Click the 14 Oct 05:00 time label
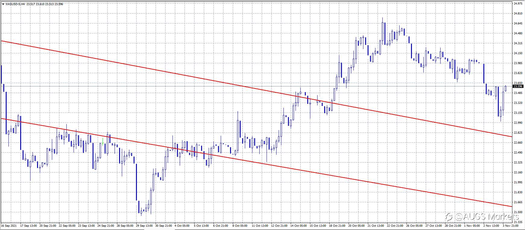This screenshot has width=525, height=230. (299, 225)
